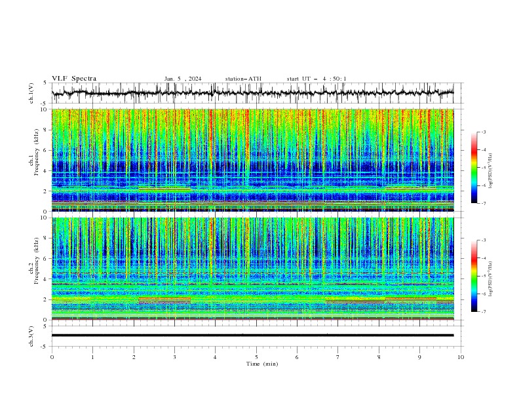Click tick label 7 on the Time axis

(337, 357)
